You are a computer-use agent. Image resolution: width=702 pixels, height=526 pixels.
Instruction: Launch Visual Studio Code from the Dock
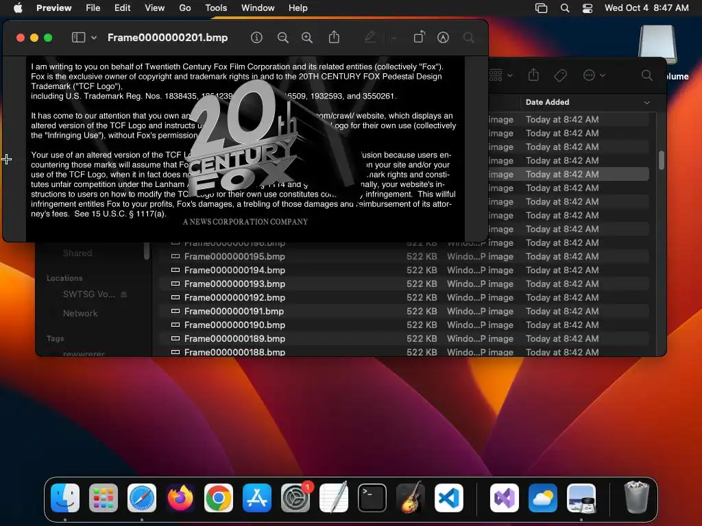449,498
